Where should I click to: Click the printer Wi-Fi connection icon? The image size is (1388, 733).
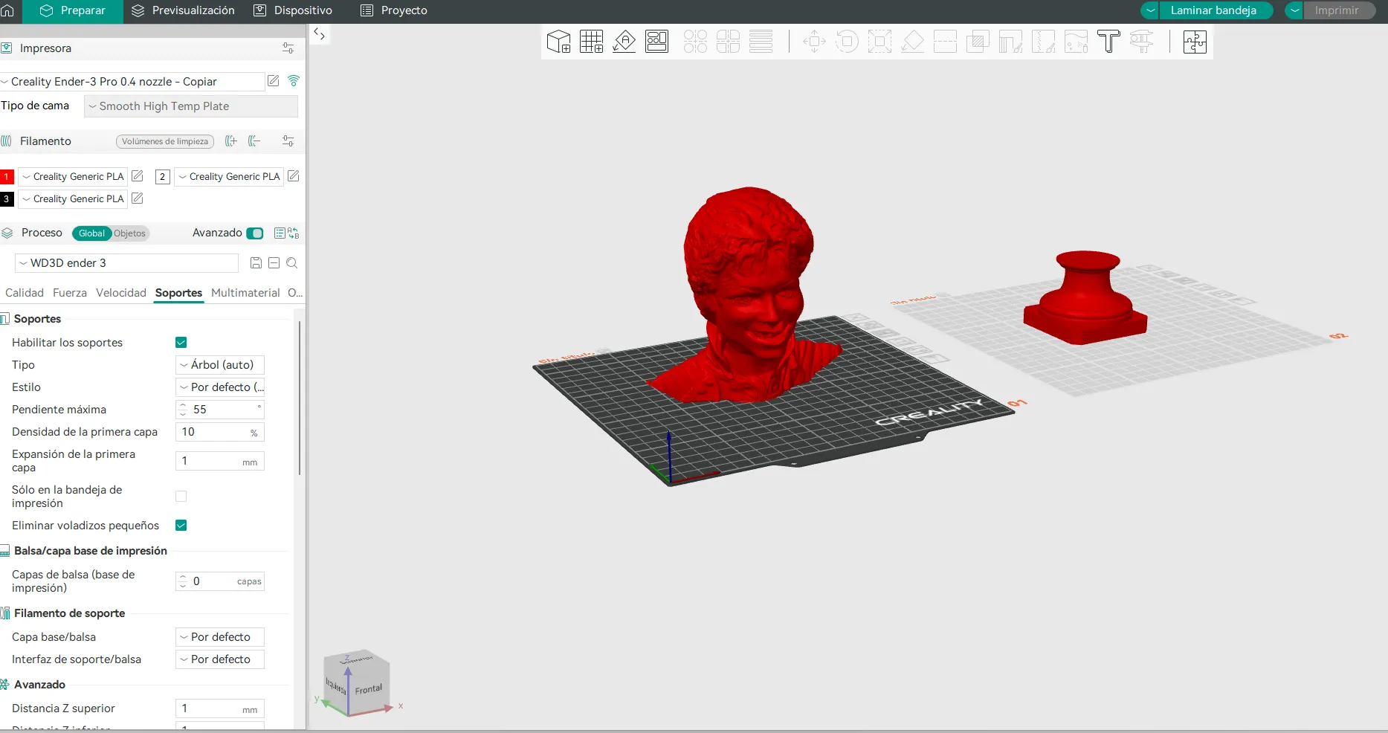point(294,81)
